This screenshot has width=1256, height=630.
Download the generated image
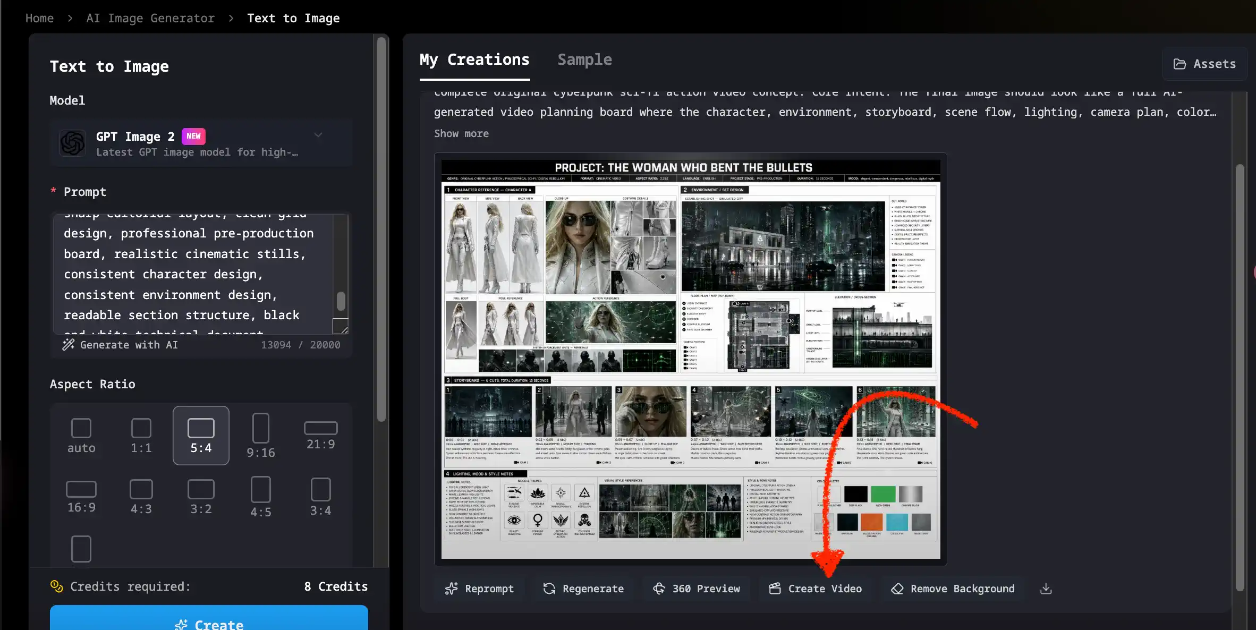pos(1046,589)
